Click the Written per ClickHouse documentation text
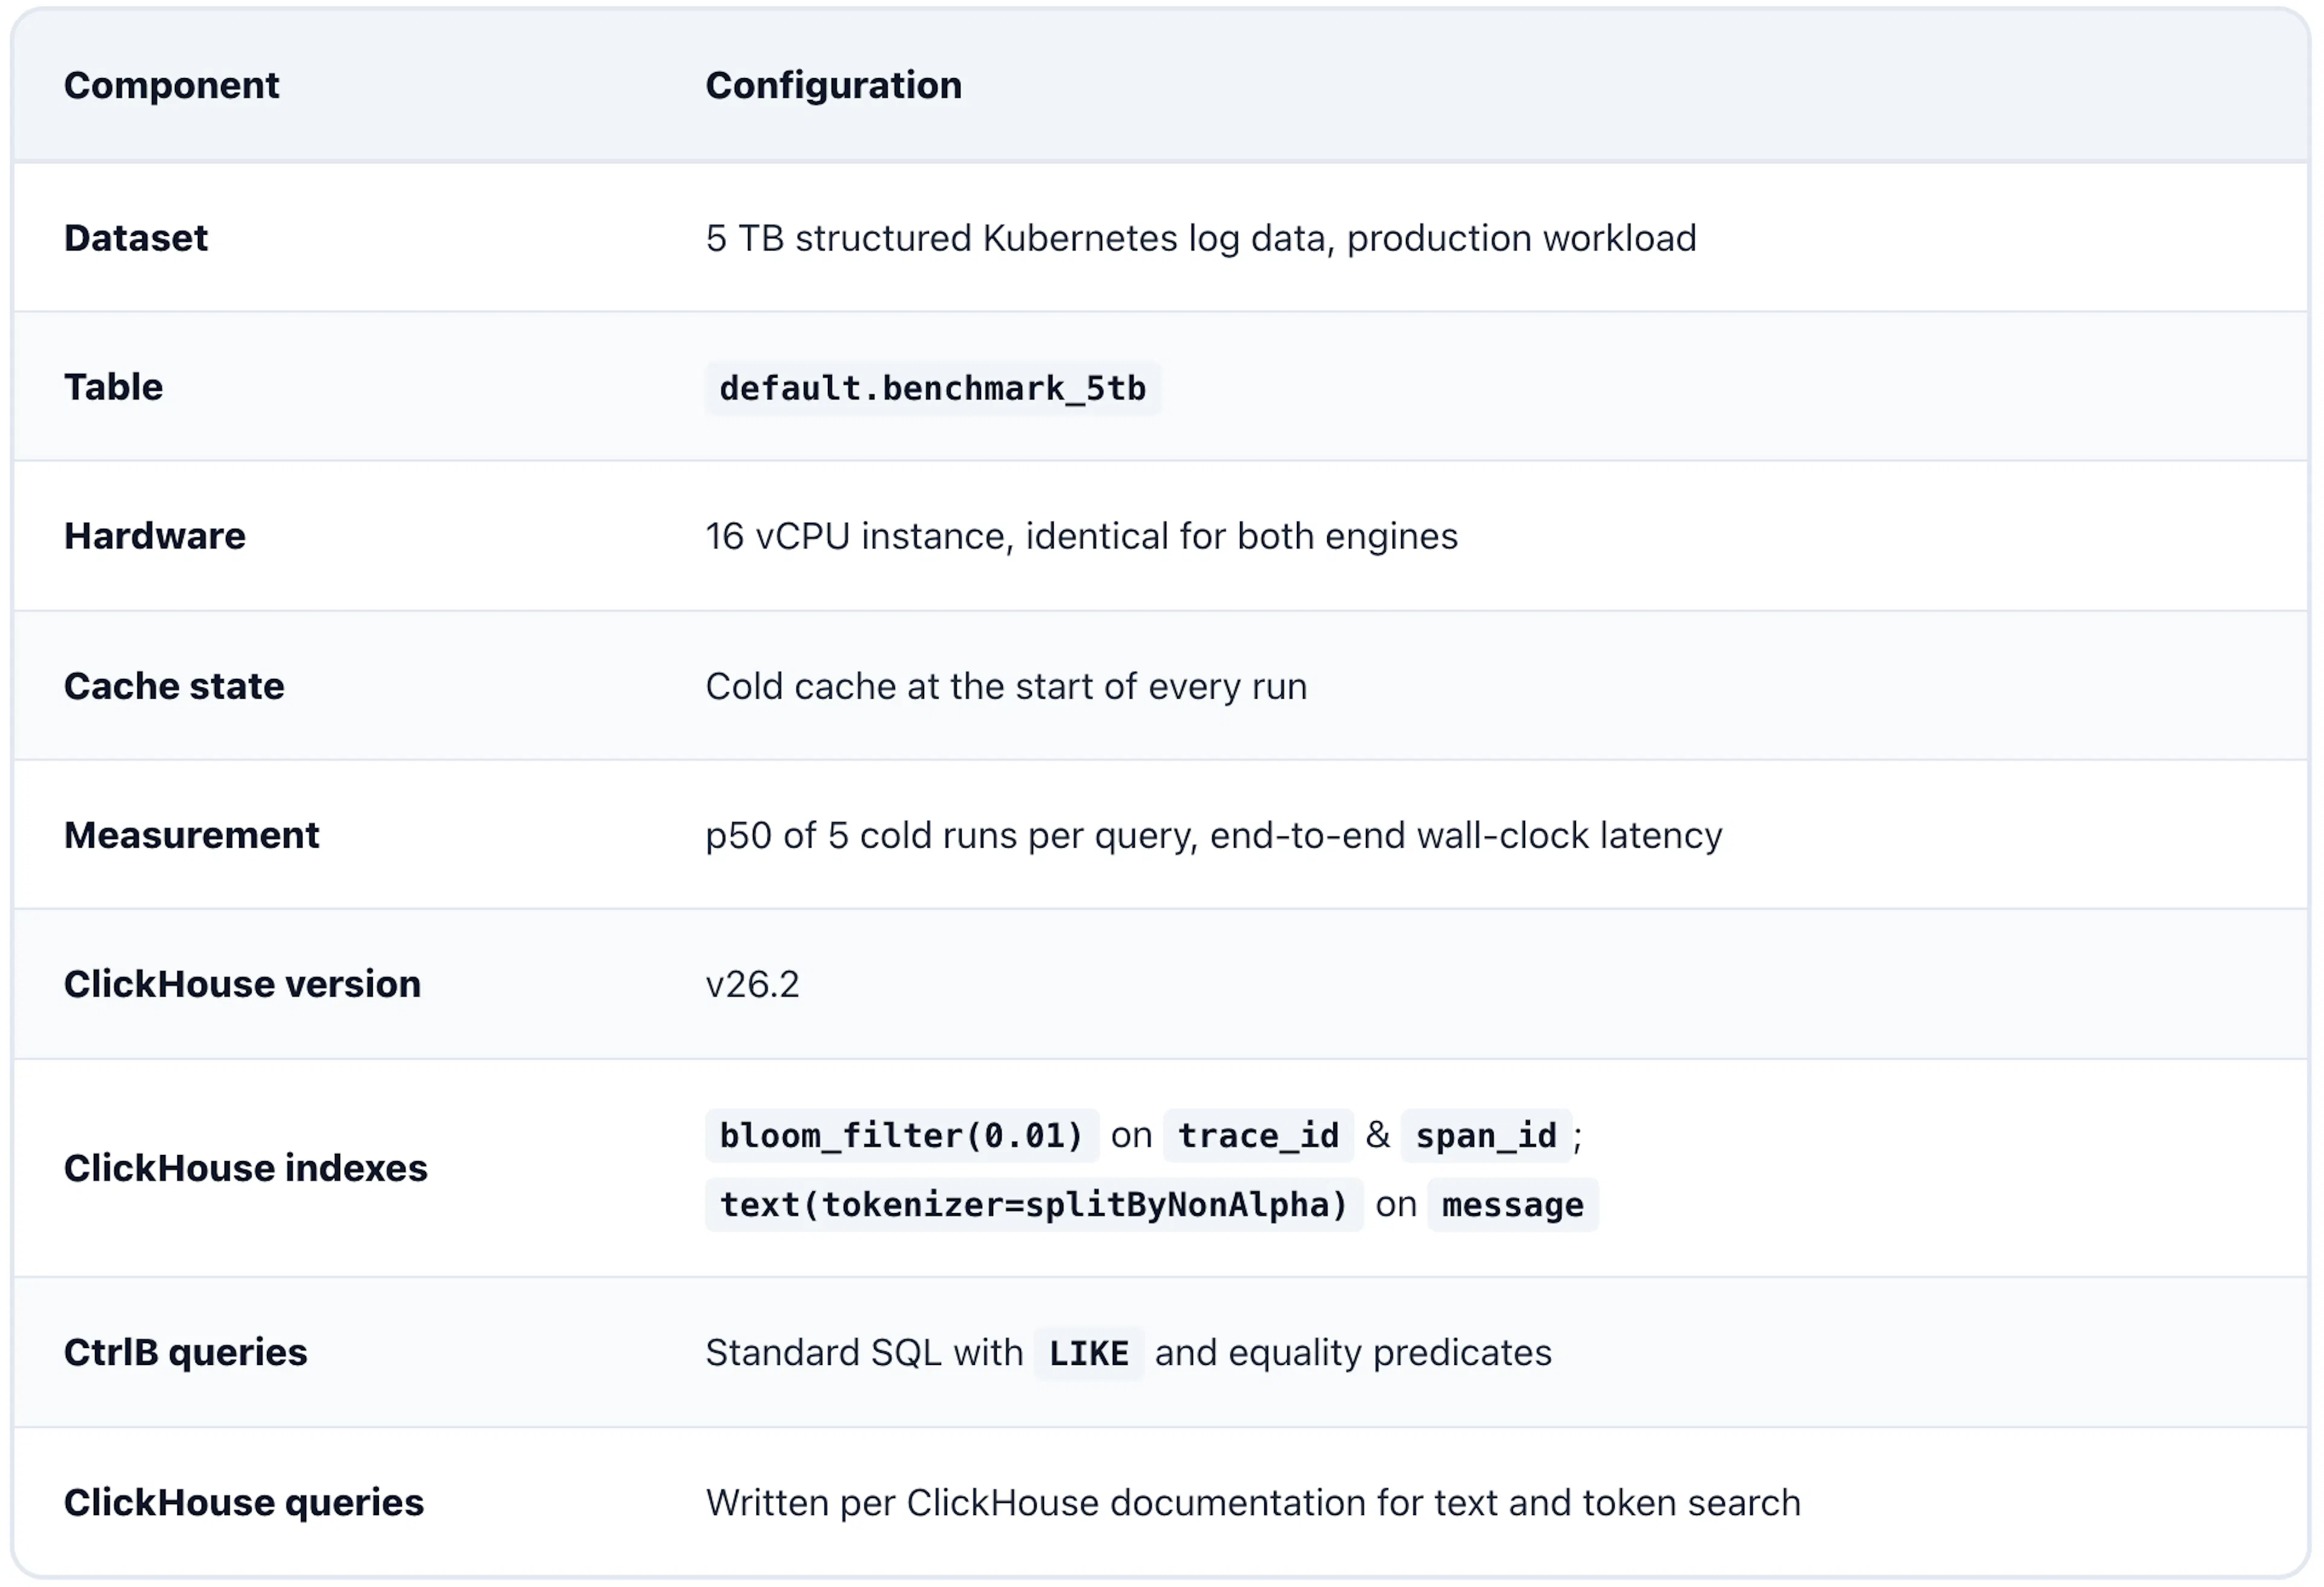Viewport: 2324px width, 1587px height. click(x=1253, y=1502)
